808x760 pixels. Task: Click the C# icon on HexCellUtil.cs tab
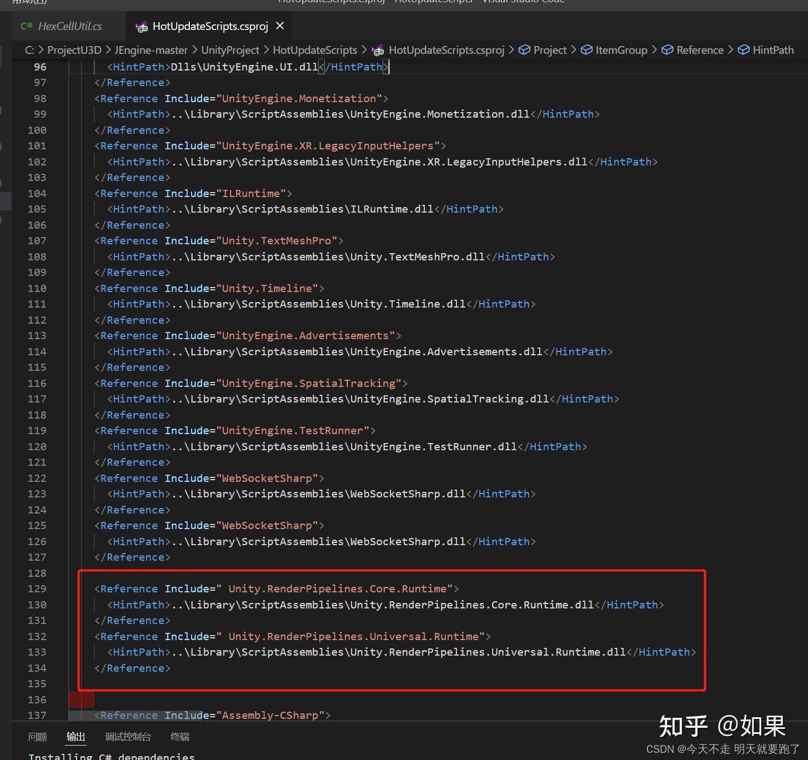pyautogui.click(x=26, y=26)
